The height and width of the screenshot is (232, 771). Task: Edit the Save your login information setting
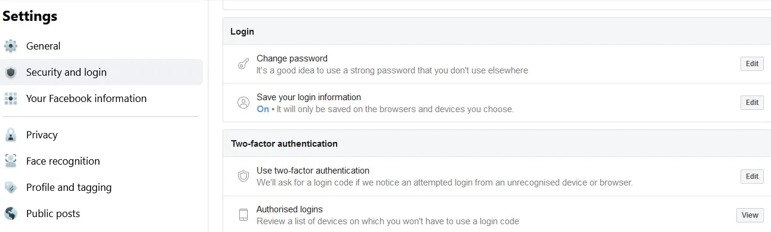pos(752,103)
